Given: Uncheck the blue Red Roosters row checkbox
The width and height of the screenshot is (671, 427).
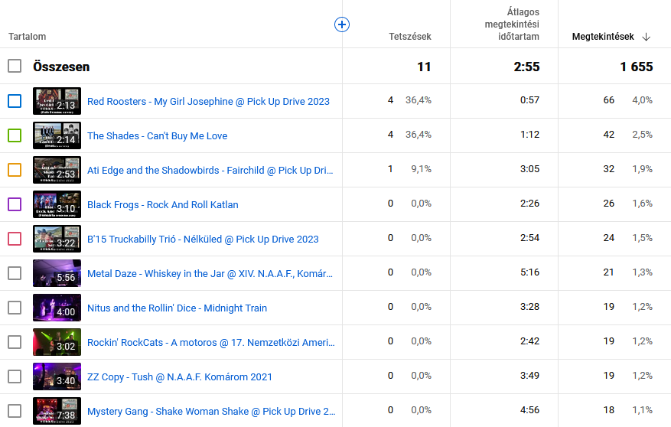Looking at the screenshot, I should pos(15,101).
